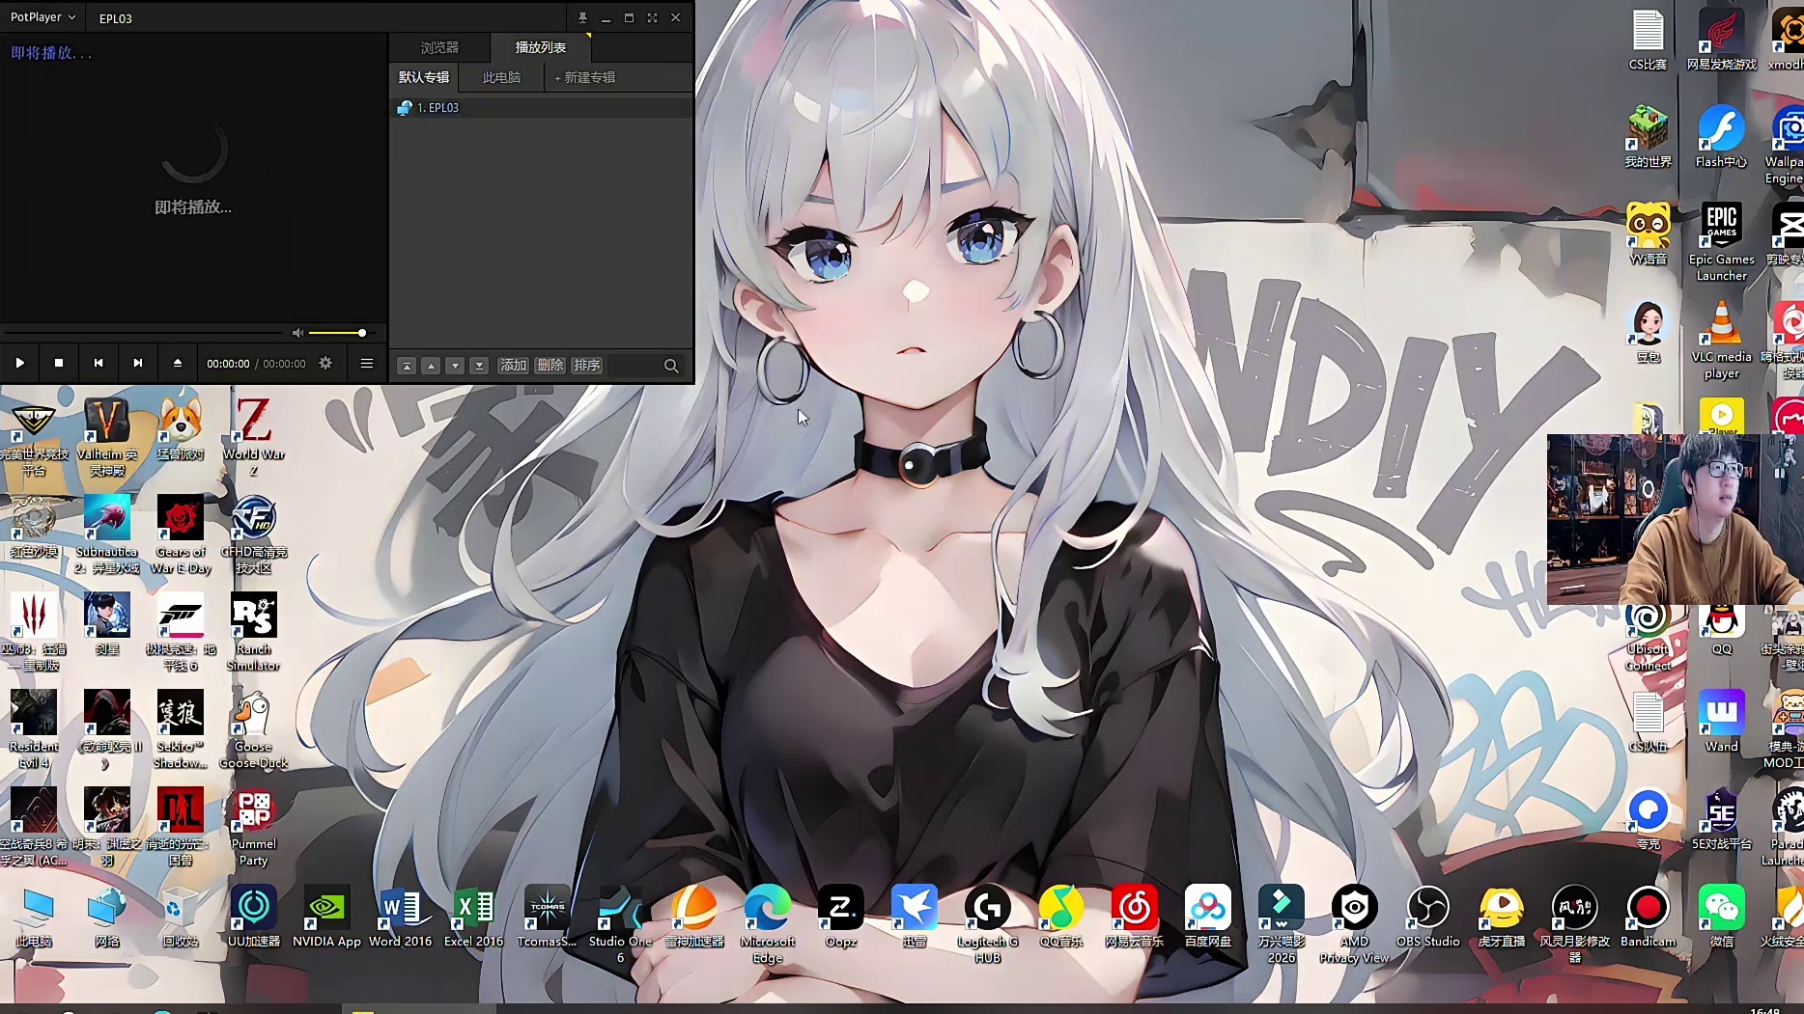Open Gears of War E-Day shortcut
The image size is (1804, 1014).
coord(181,534)
